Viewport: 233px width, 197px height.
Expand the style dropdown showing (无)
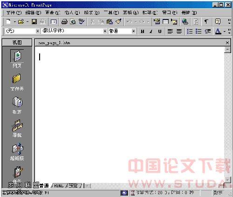[38, 31]
